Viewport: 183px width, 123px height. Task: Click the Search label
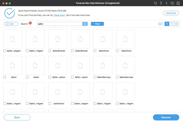point(24,24)
